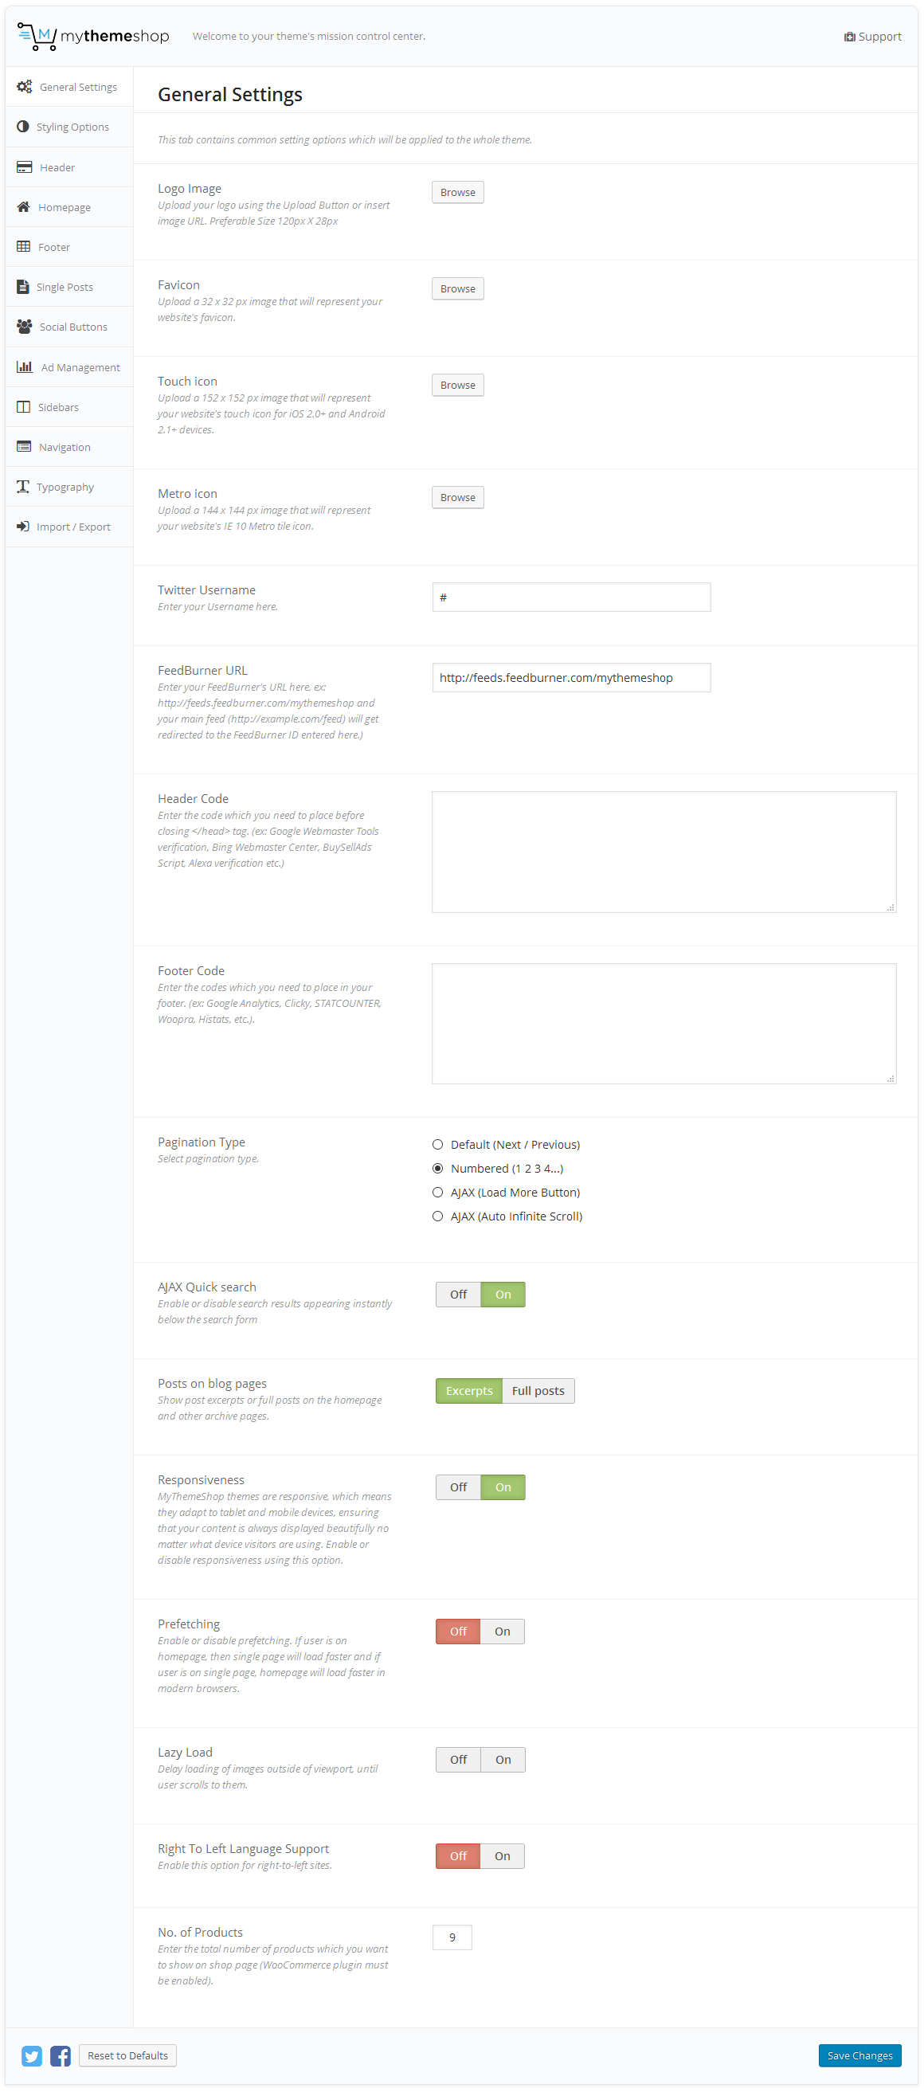Viewport: 924px width, 2092px height.
Task: Click the Social Buttons people icon
Action: 25,327
